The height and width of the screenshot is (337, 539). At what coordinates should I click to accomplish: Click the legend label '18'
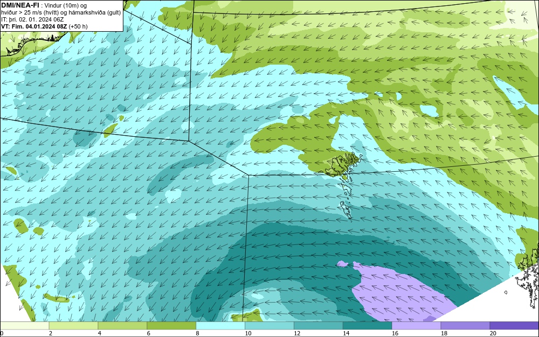pyautogui.click(x=444, y=333)
